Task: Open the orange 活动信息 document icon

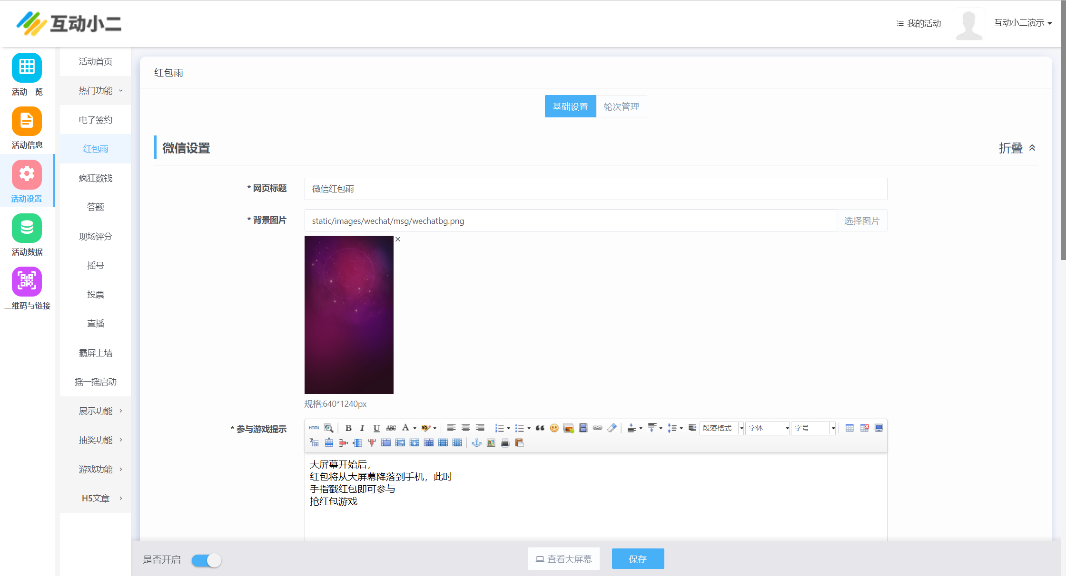Action: pyautogui.click(x=27, y=121)
